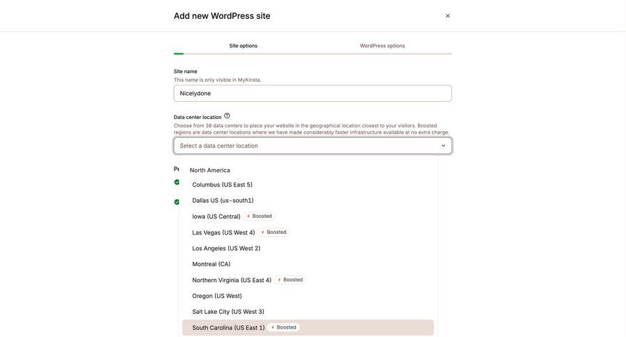Click the dropdown chevron arrow
This screenshot has width=626, height=337.
coord(443,146)
